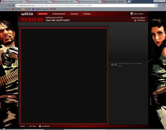Click the Riley Huntley avatar thumbnail
The height and width of the screenshot is (130, 166).
tap(132, 14)
